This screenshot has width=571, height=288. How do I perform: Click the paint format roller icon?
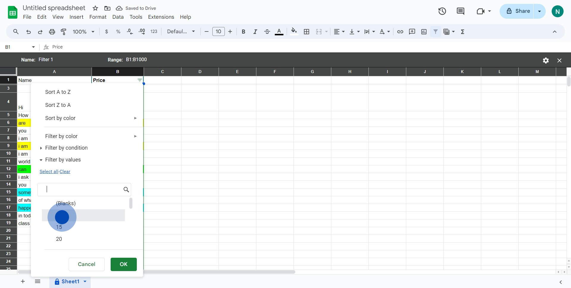coord(64,32)
